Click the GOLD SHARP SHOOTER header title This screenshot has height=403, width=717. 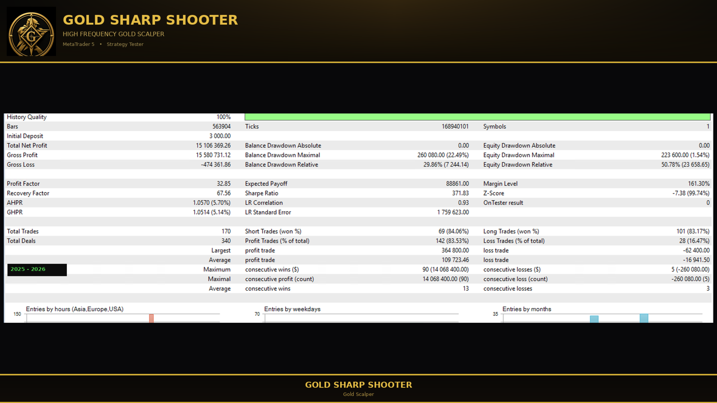point(150,20)
